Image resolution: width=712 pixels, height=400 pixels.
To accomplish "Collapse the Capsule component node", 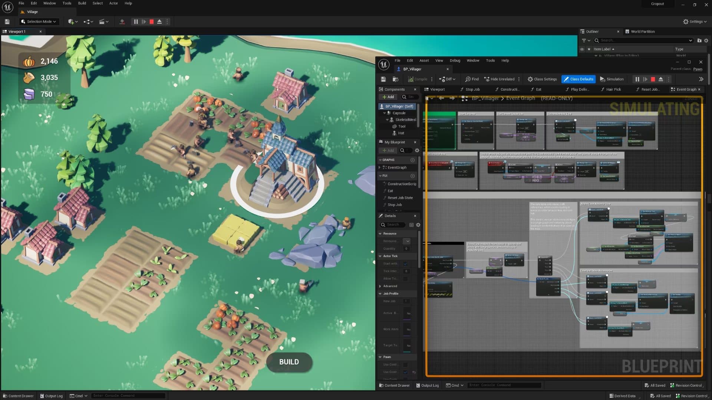I will click(385, 113).
